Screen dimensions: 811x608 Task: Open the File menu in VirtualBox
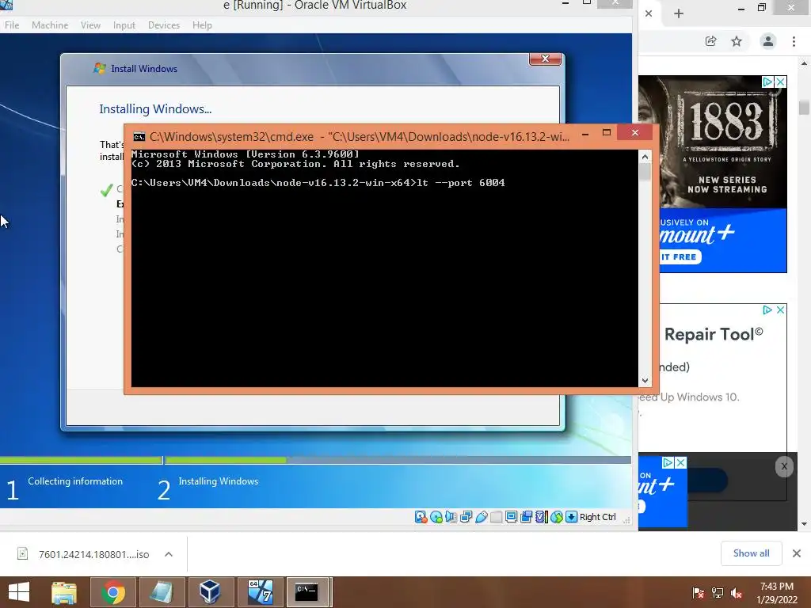point(12,25)
